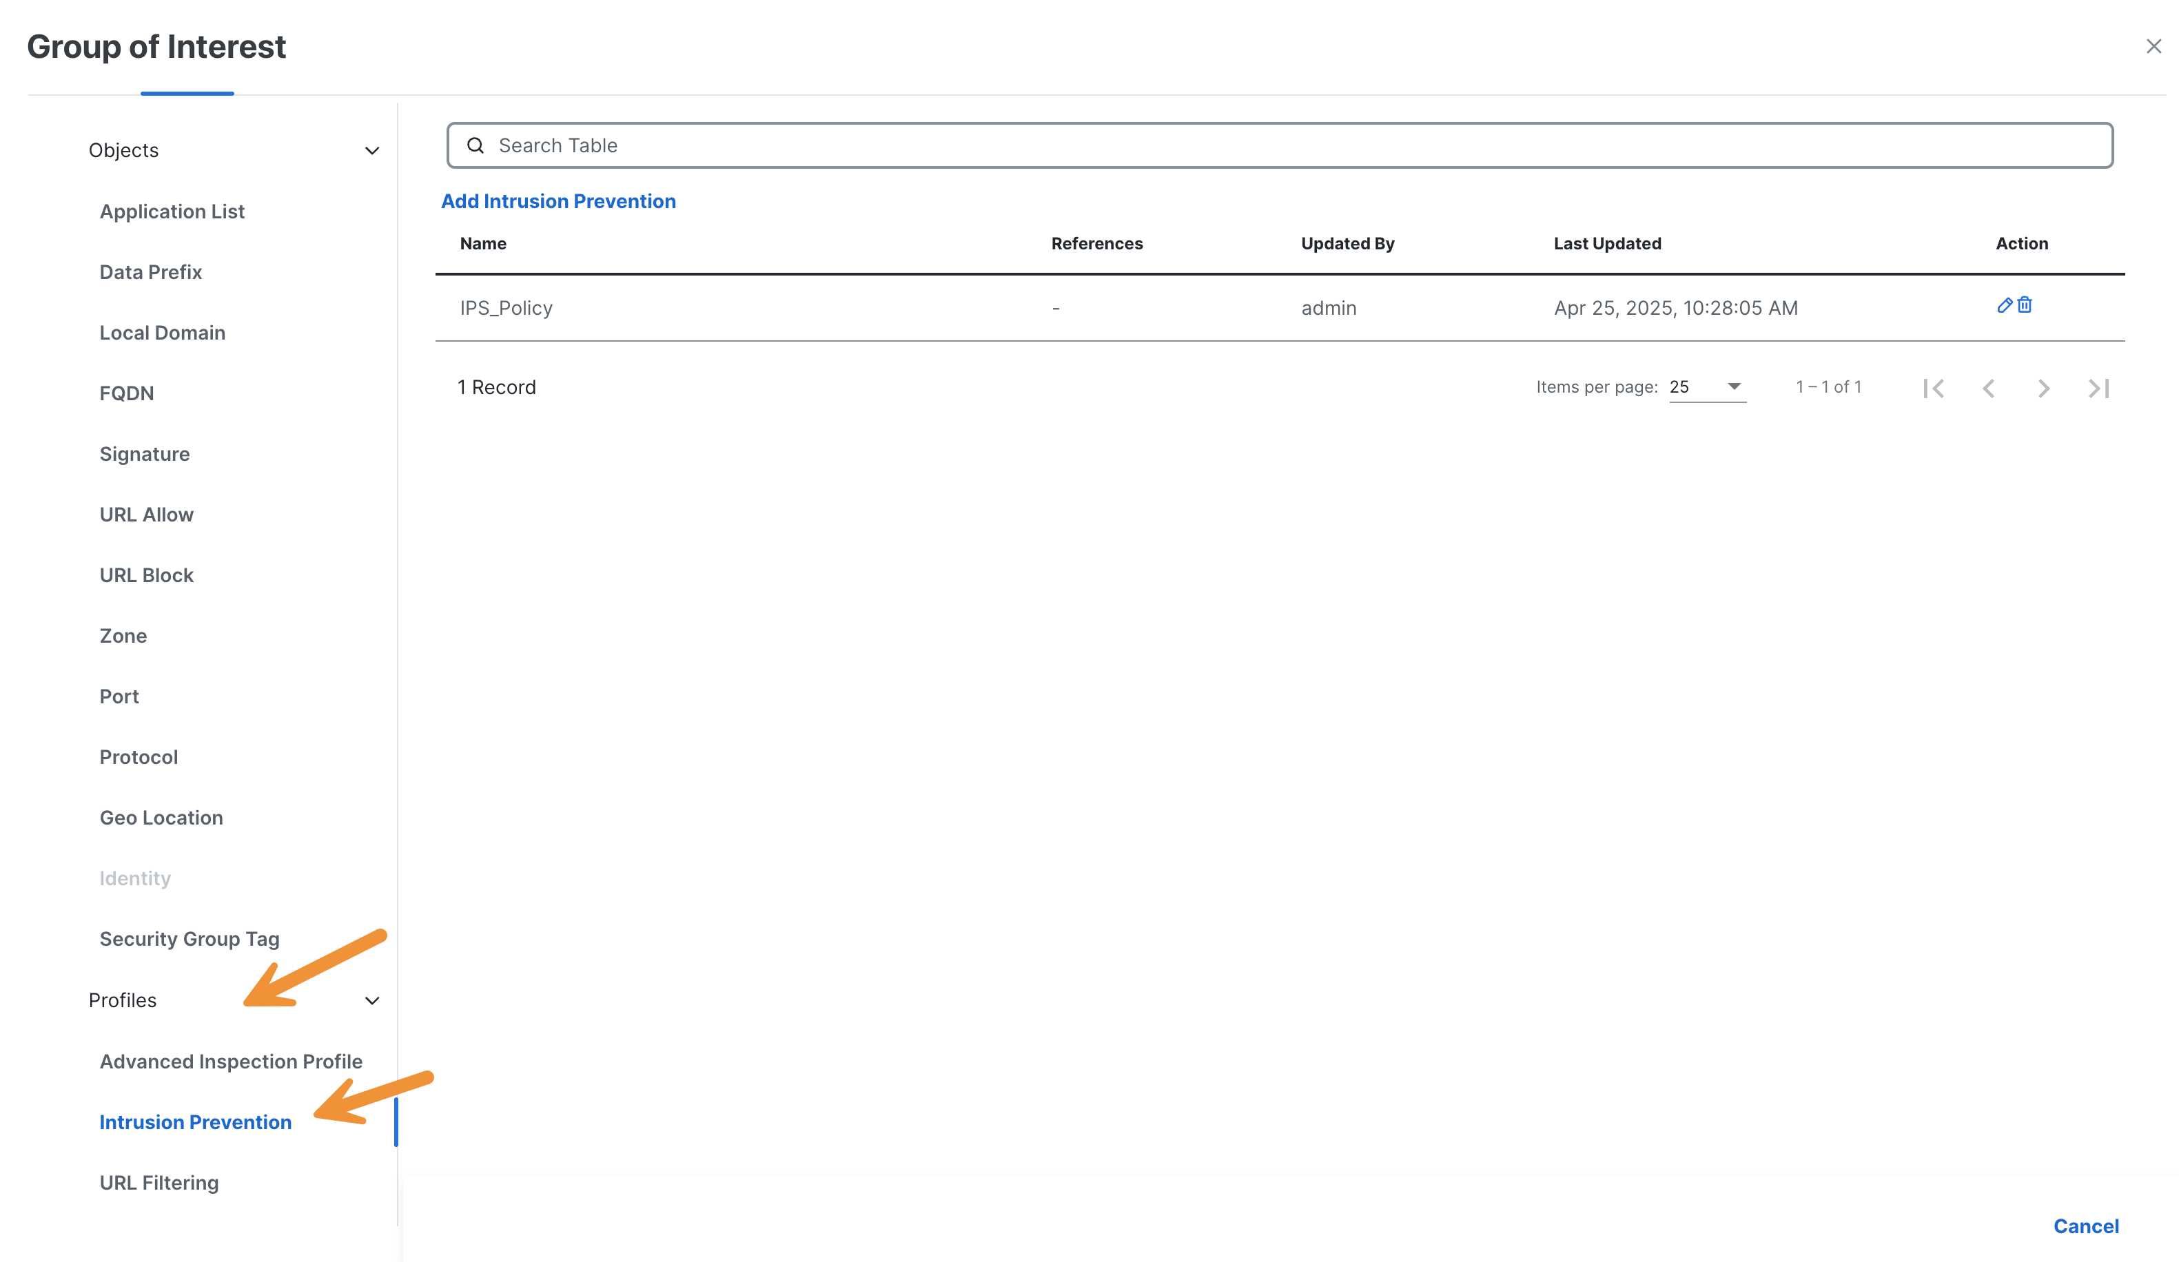Open Application List in sidebar
The height and width of the screenshot is (1262, 2179).
point(172,211)
